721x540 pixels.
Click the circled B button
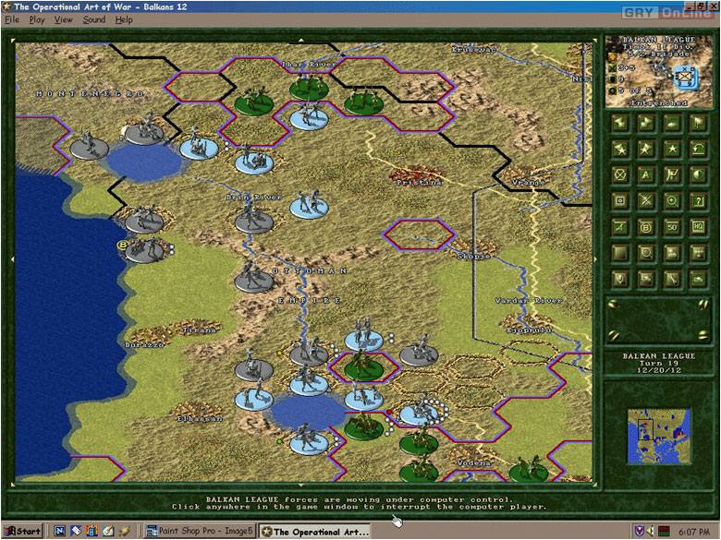(646, 227)
